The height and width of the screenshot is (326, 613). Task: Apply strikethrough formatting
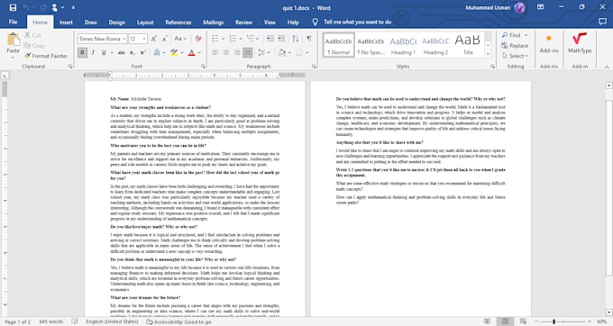122,52
